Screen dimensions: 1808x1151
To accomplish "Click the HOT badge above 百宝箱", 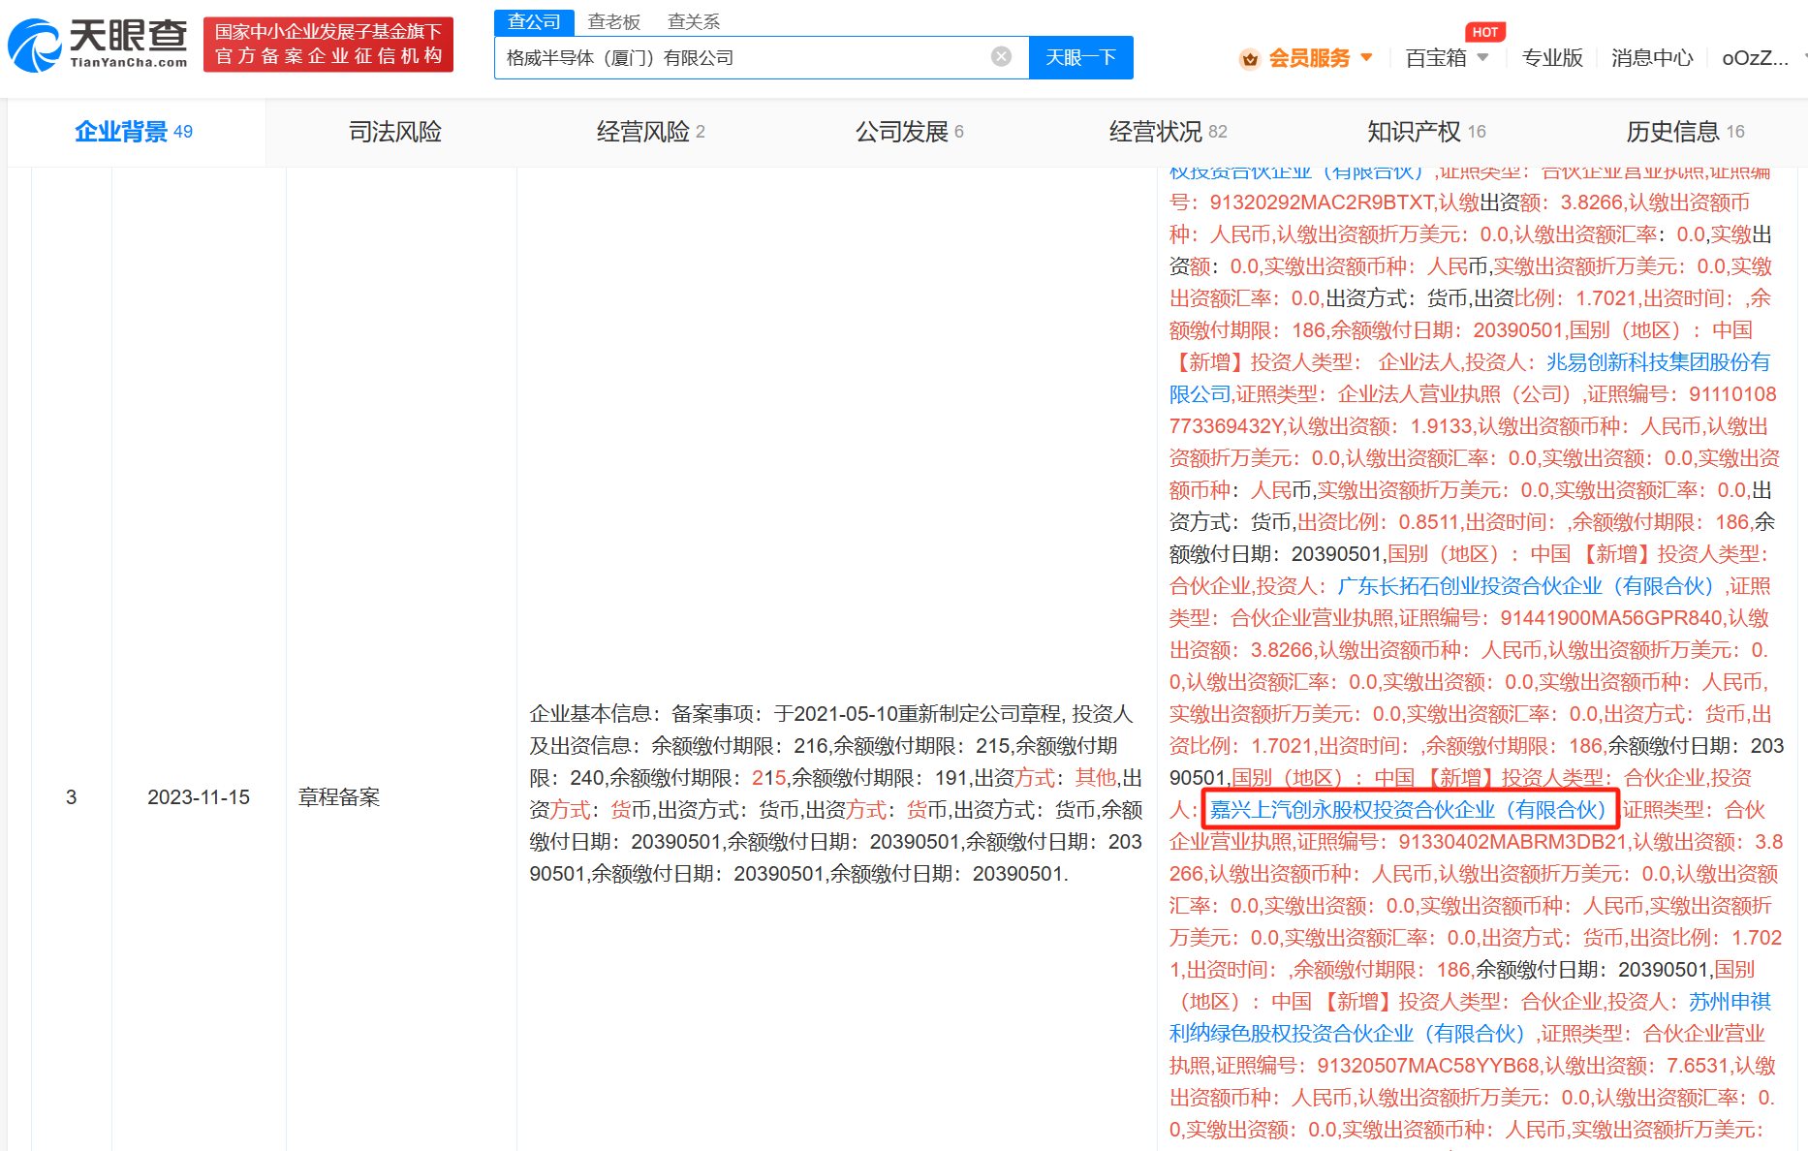I will point(1484,32).
